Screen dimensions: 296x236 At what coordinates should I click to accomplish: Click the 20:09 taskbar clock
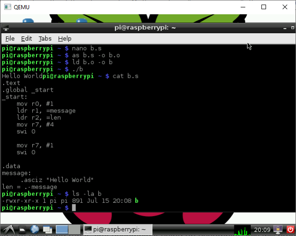pos(261,229)
